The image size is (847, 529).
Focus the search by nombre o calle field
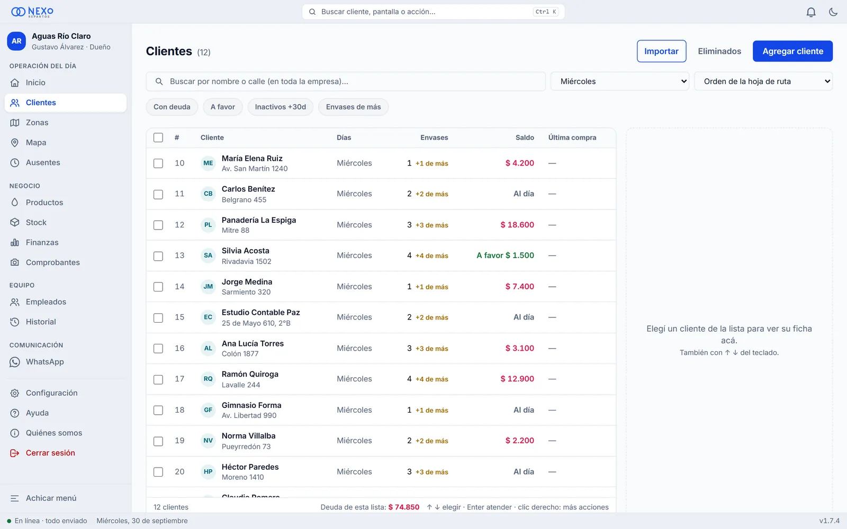pos(346,81)
